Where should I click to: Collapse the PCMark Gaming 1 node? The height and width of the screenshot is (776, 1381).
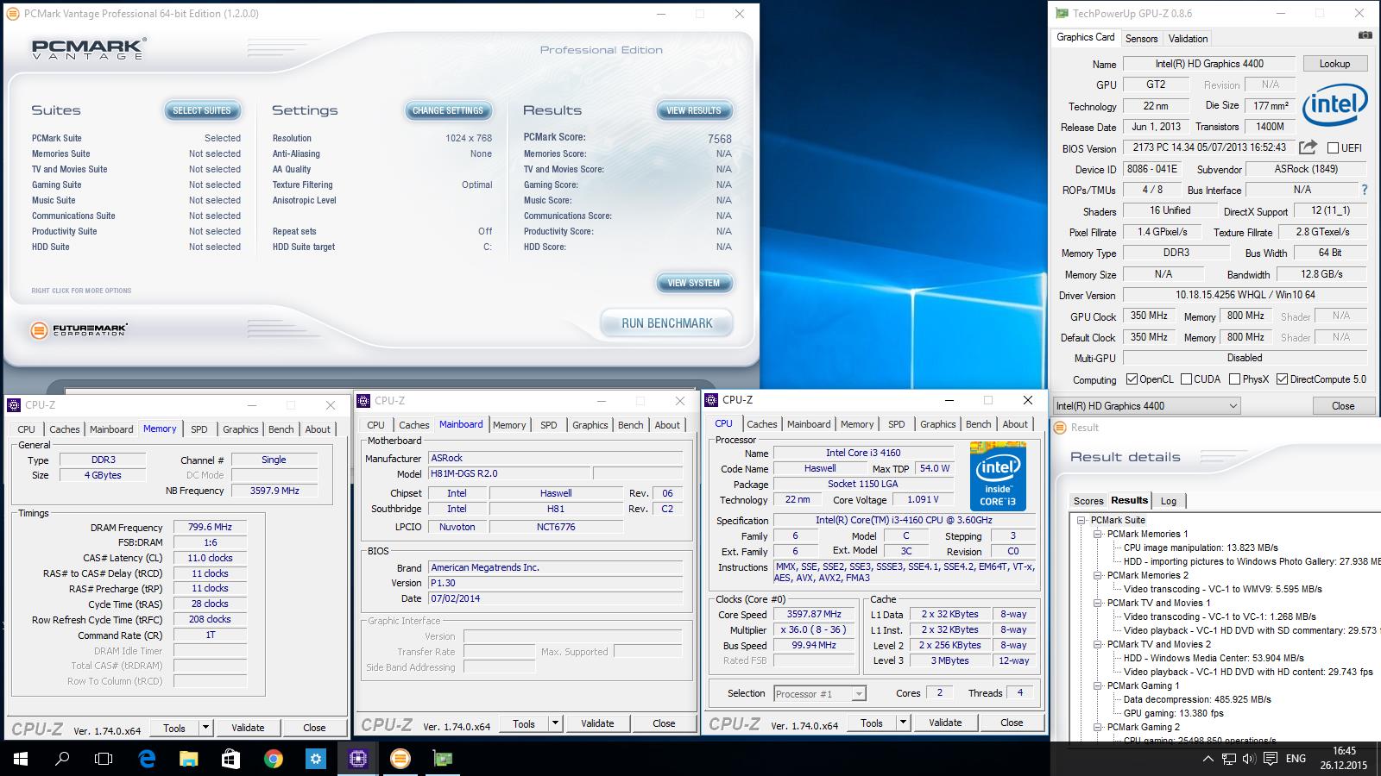(1097, 685)
